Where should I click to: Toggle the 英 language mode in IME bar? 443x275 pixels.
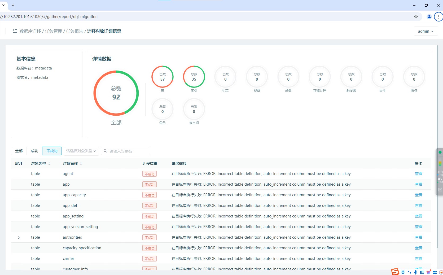tap(403, 272)
